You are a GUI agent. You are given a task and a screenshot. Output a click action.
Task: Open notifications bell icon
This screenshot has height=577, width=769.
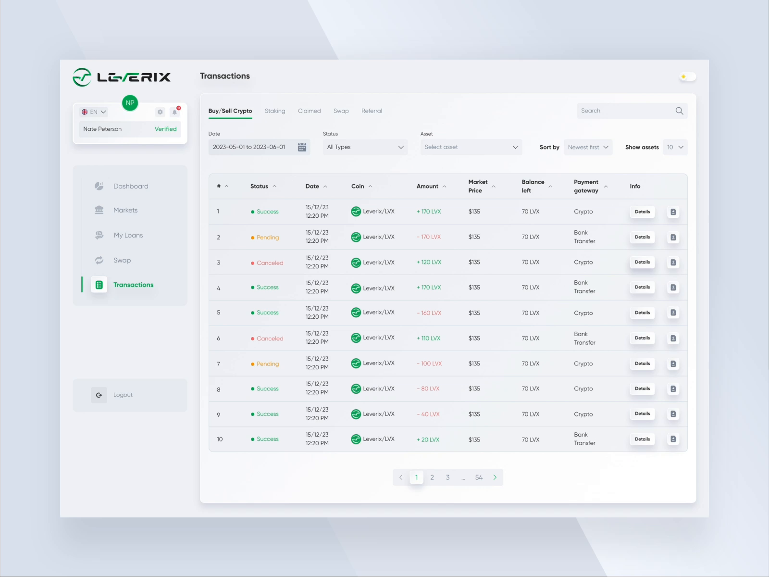(x=175, y=112)
